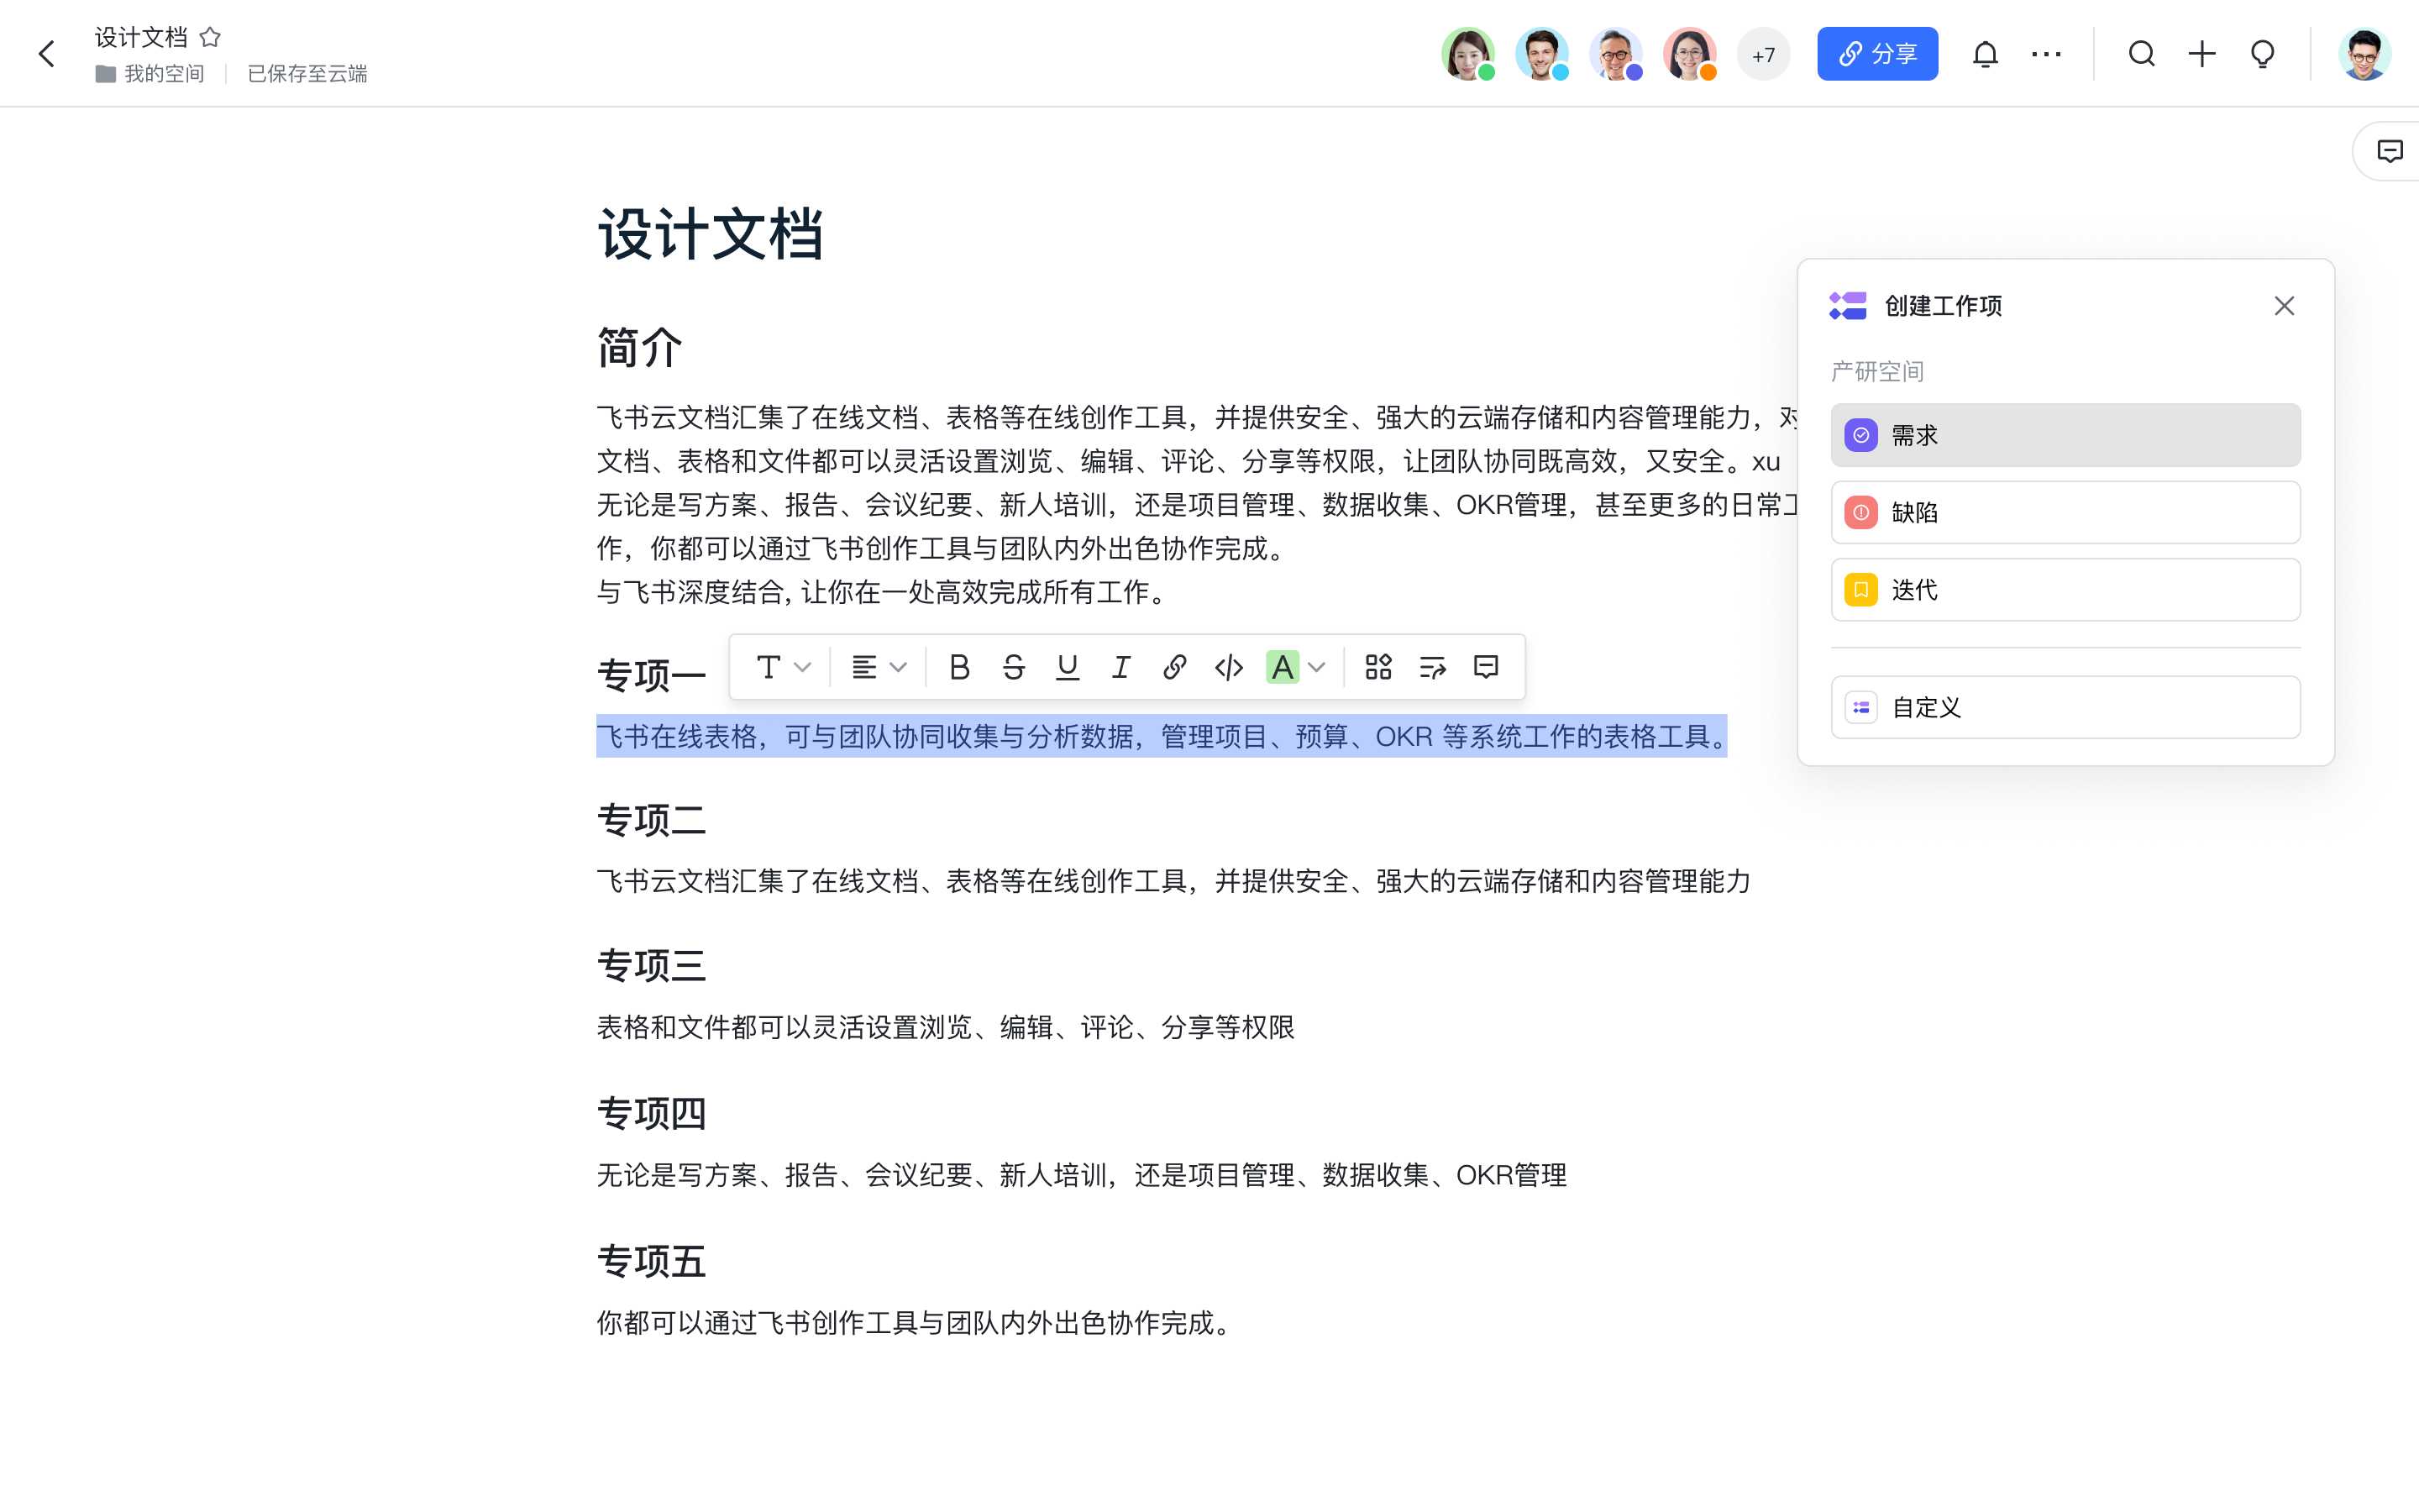Viewport: 2419px width, 1512px height.
Task: Click the 已保存至云端 save status
Action: tap(307, 74)
